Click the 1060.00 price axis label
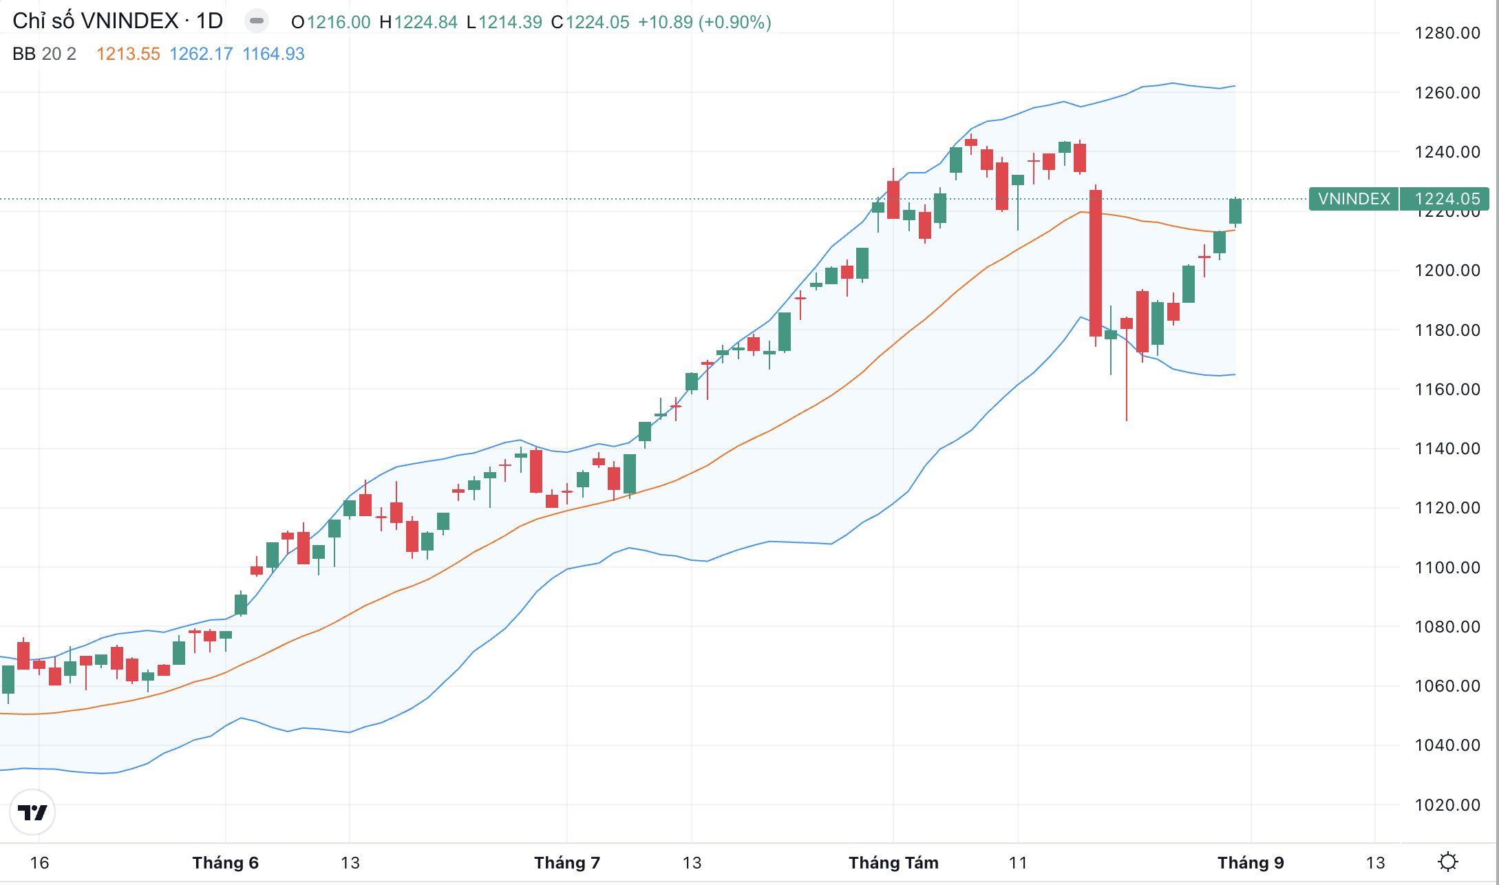1499x885 pixels. tap(1447, 686)
